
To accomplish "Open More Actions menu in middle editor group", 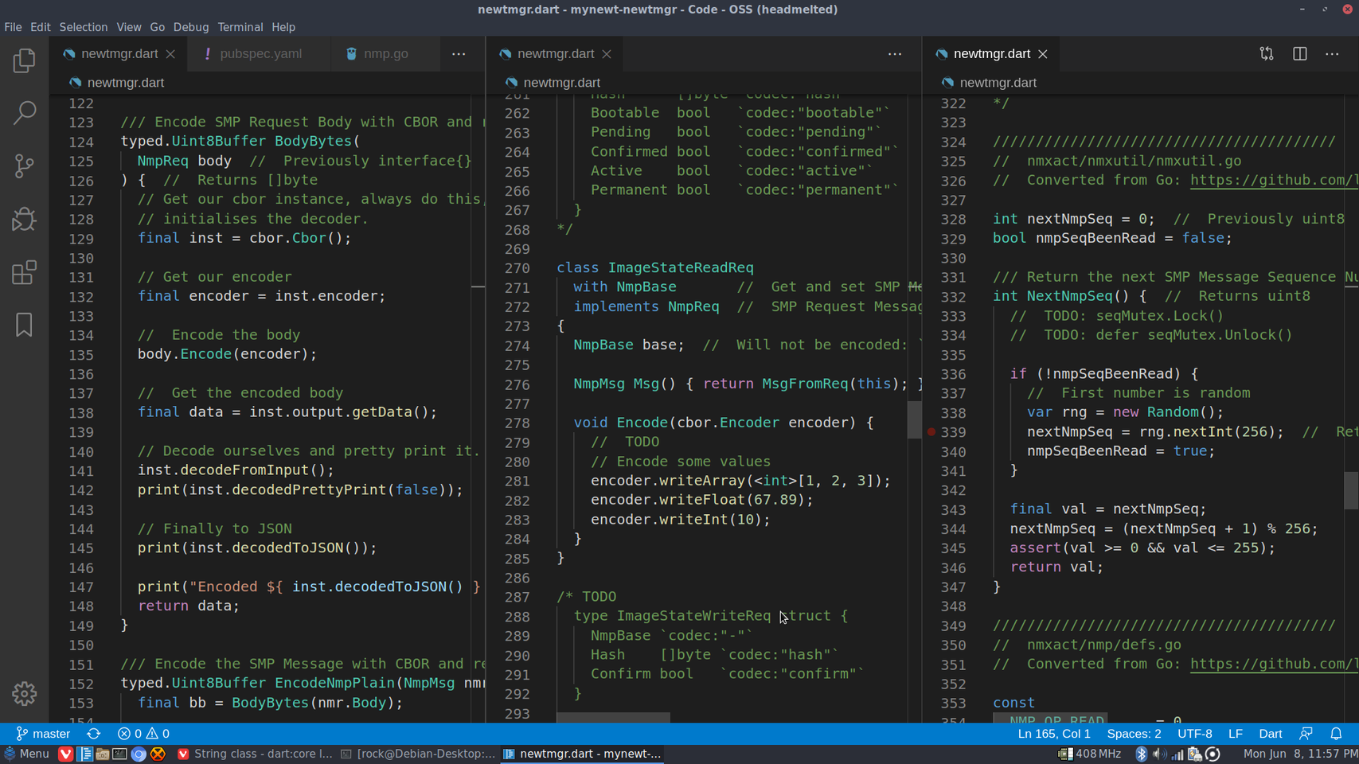I will pyautogui.click(x=895, y=54).
